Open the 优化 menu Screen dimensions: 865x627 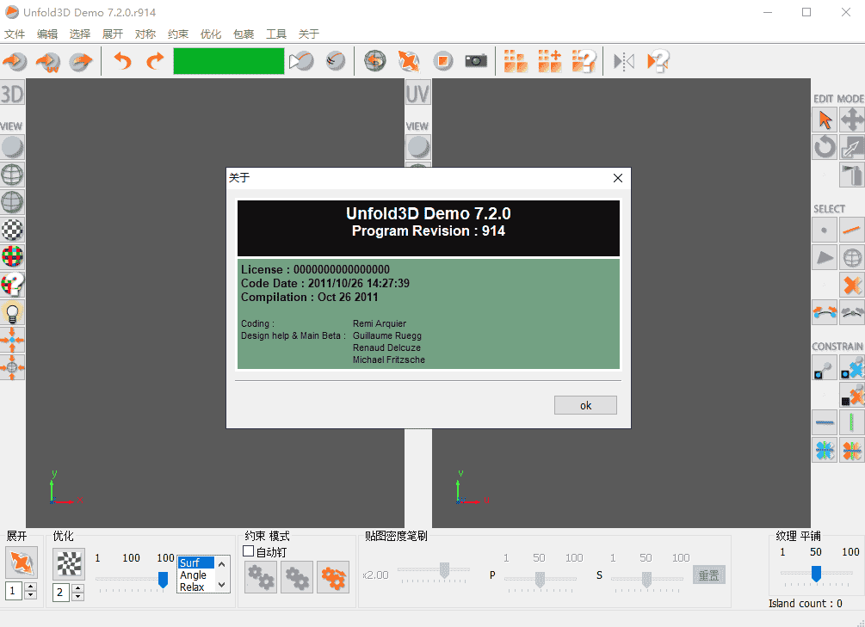pos(209,34)
